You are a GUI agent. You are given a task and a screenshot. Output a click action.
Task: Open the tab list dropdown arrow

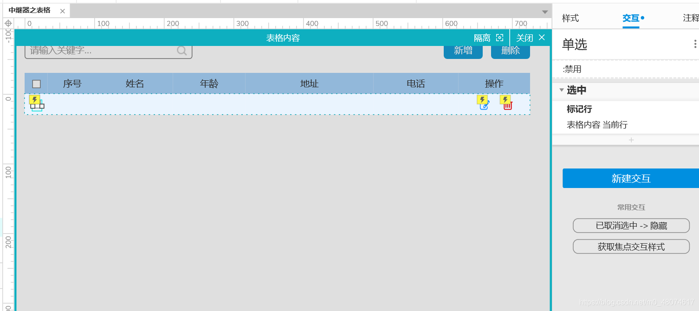click(x=545, y=12)
